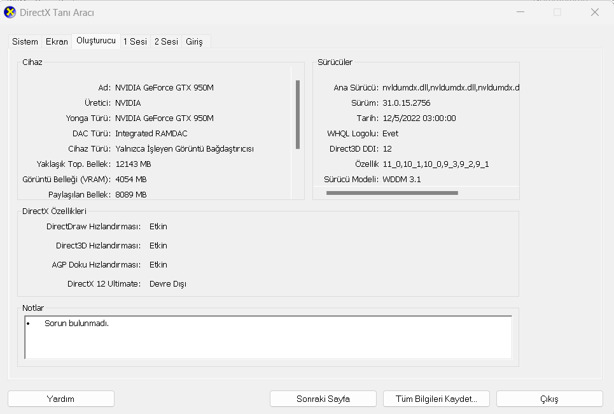Close the DirectX Tanı Aracı window
This screenshot has height=414, width=614.
[x=595, y=13]
